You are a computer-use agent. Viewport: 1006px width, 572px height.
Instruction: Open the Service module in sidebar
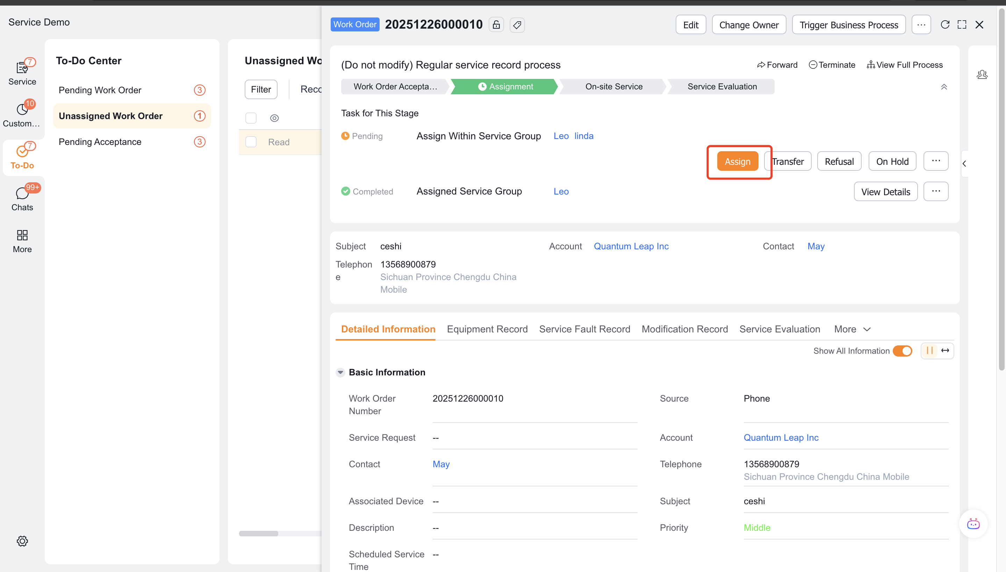[22, 73]
